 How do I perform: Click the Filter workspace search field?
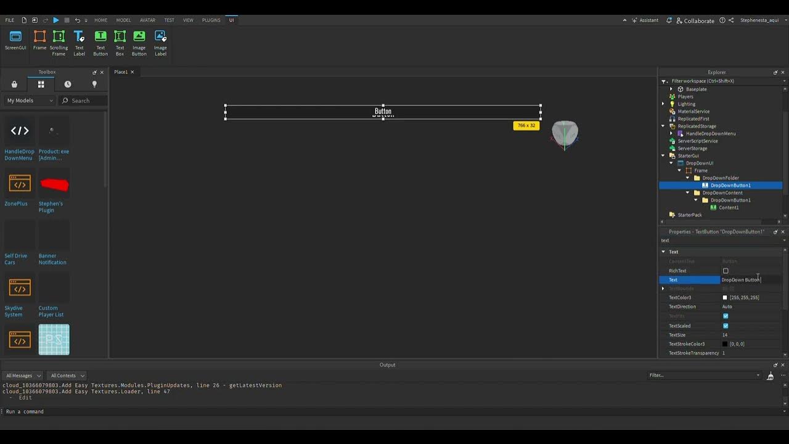721,81
